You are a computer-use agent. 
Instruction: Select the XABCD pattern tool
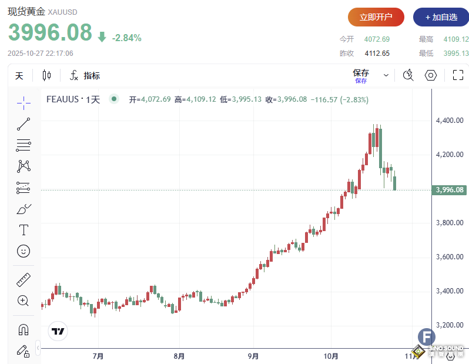point(24,166)
